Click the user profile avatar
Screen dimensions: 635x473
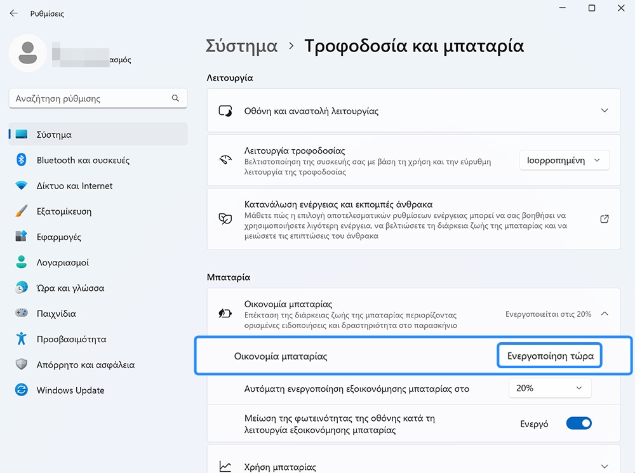click(27, 53)
